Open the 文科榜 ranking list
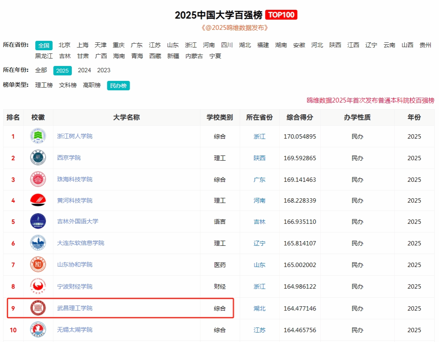Viewport: 439px width, 342px height. pyautogui.click(x=68, y=85)
